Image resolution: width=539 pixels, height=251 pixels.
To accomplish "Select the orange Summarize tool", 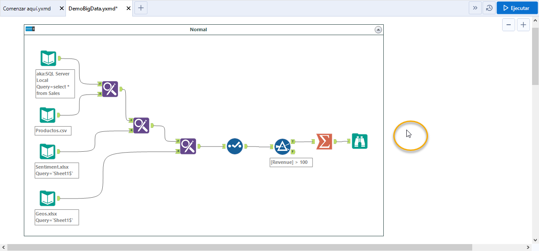I will click(323, 141).
